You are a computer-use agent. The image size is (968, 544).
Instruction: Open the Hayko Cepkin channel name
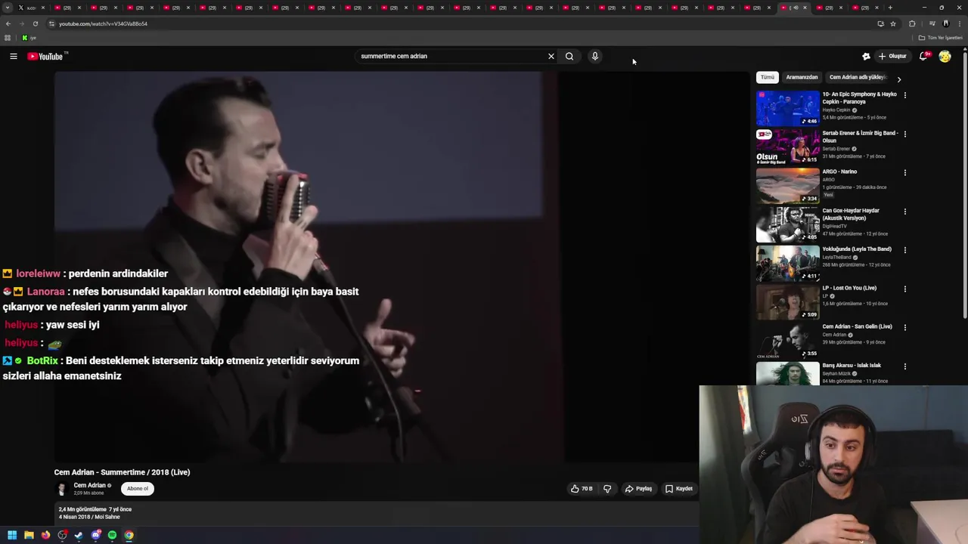(x=836, y=110)
